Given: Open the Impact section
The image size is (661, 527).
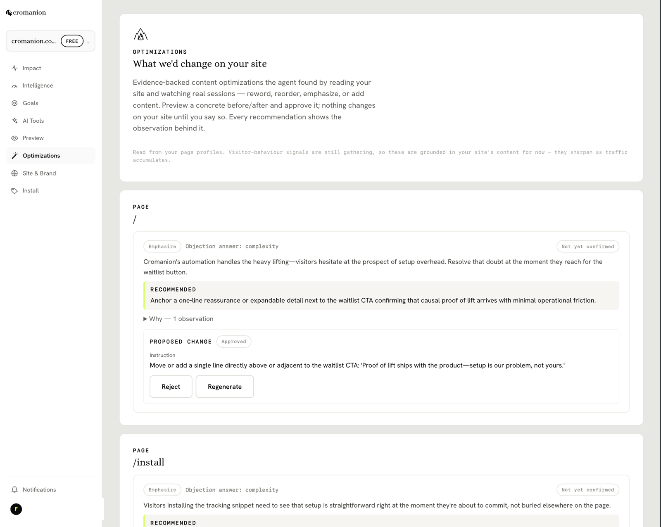Looking at the screenshot, I should click(x=50, y=68).
